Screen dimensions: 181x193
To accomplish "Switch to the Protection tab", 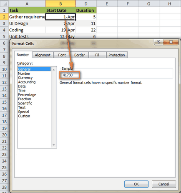I will 117,55.
